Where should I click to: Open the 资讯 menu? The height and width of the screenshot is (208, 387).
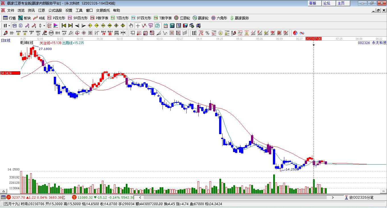click(x=31, y=11)
